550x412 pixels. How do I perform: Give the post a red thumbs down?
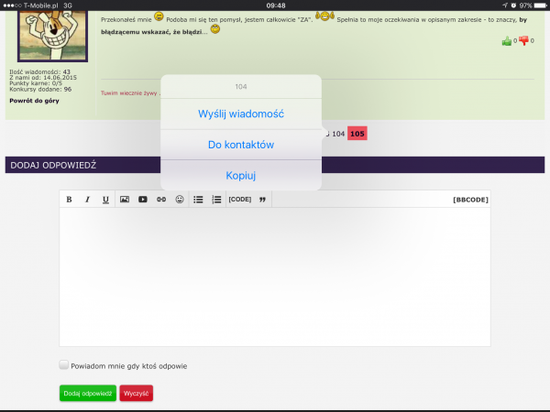[525, 41]
